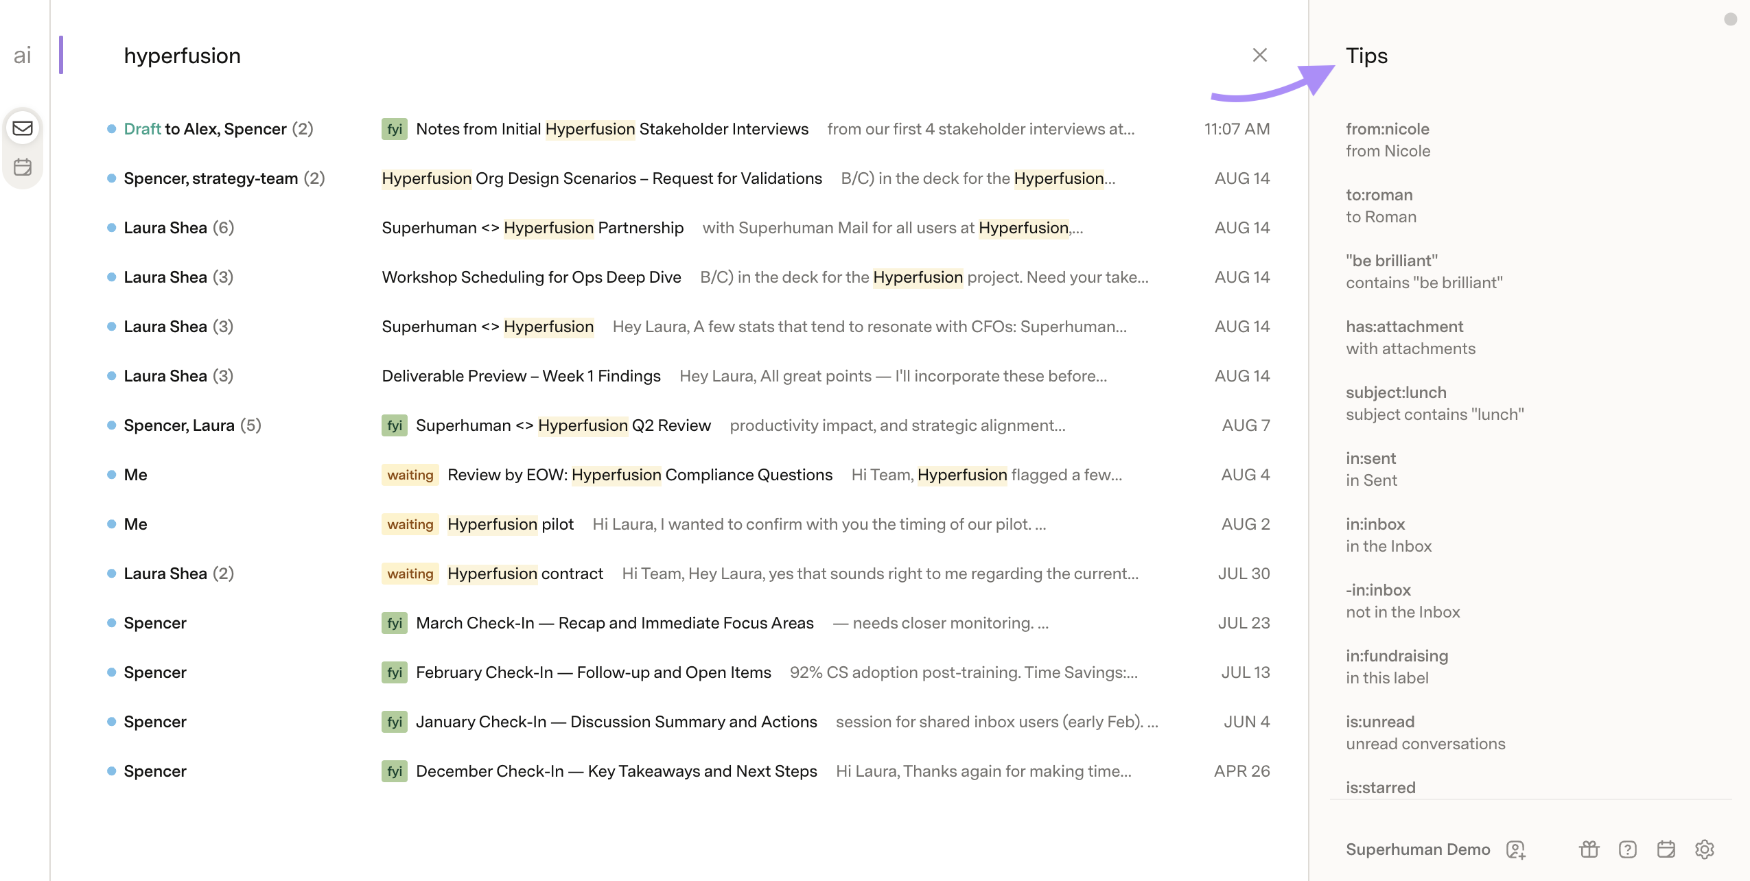Screen dimensions: 1750x881
Task: Insert the in:inbox search tip
Action: click(x=1388, y=535)
